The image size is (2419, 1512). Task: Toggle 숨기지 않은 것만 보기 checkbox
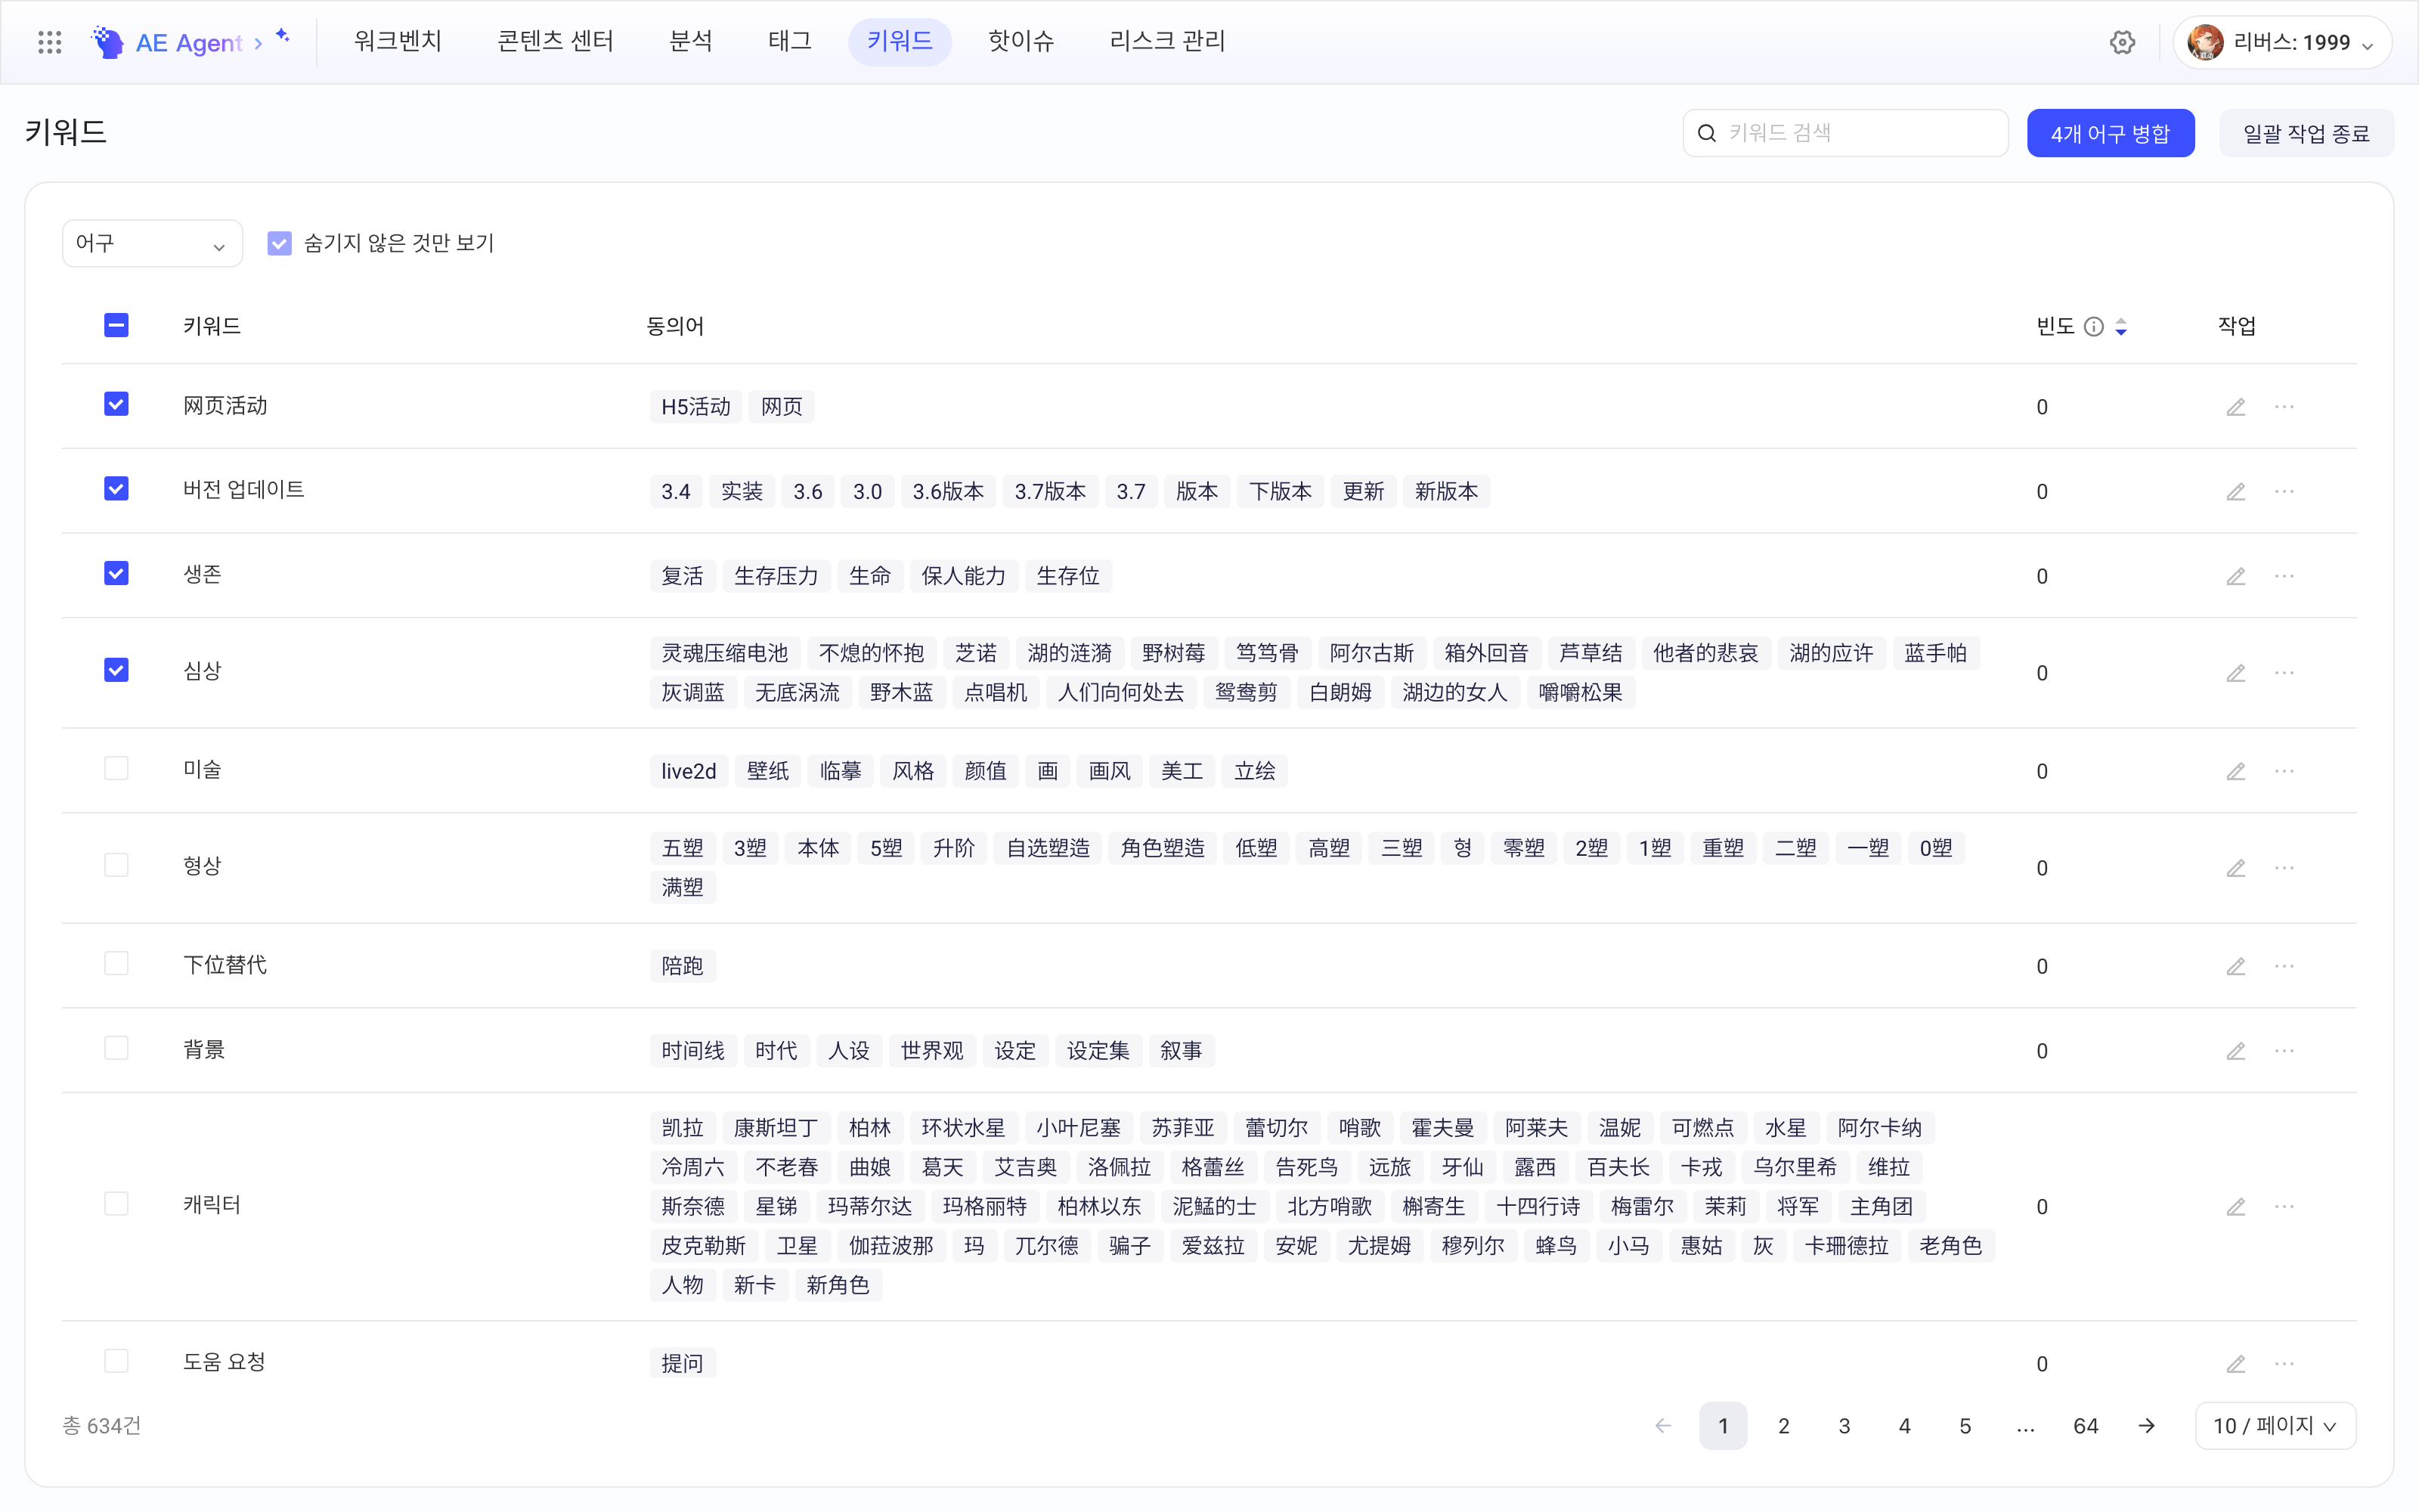click(279, 243)
